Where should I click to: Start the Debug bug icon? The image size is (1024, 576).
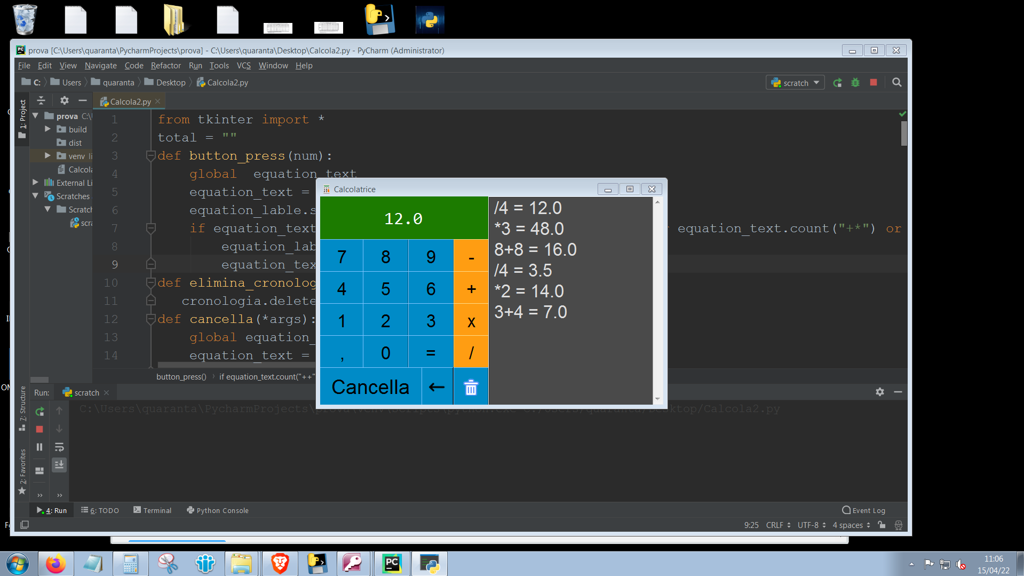coord(855,83)
